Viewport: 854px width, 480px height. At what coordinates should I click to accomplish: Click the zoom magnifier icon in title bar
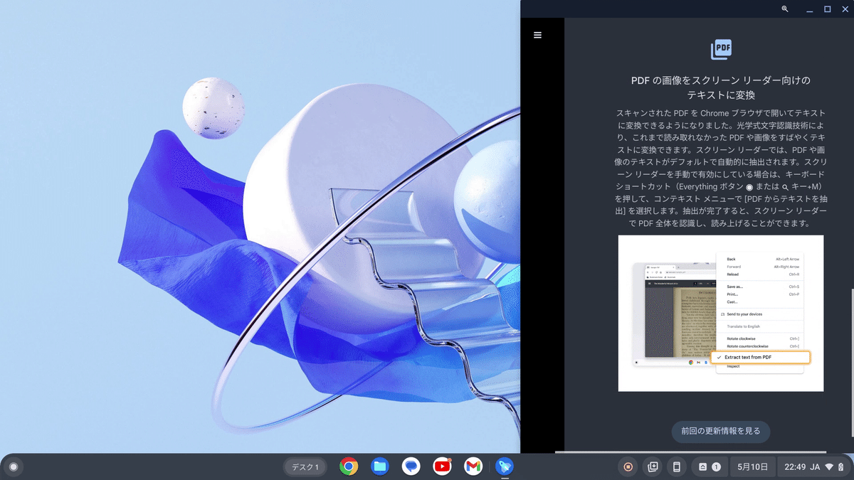coord(785,9)
